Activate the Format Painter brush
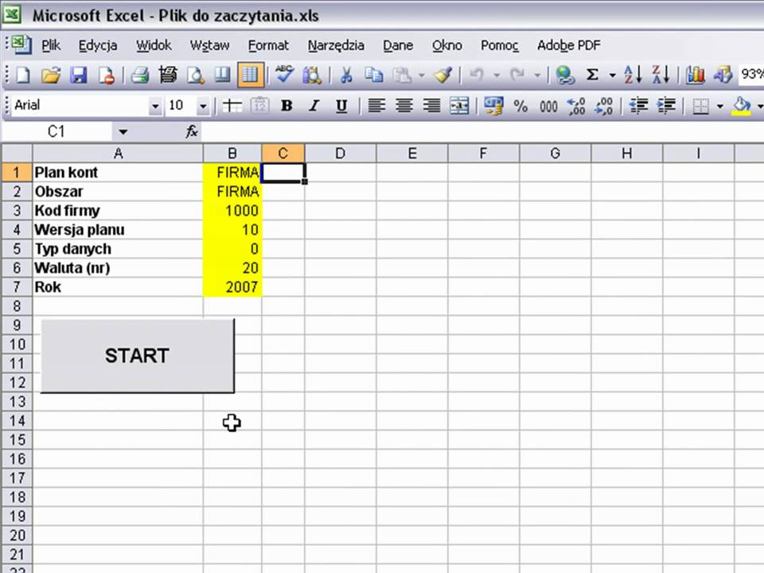764x573 pixels. [x=443, y=75]
